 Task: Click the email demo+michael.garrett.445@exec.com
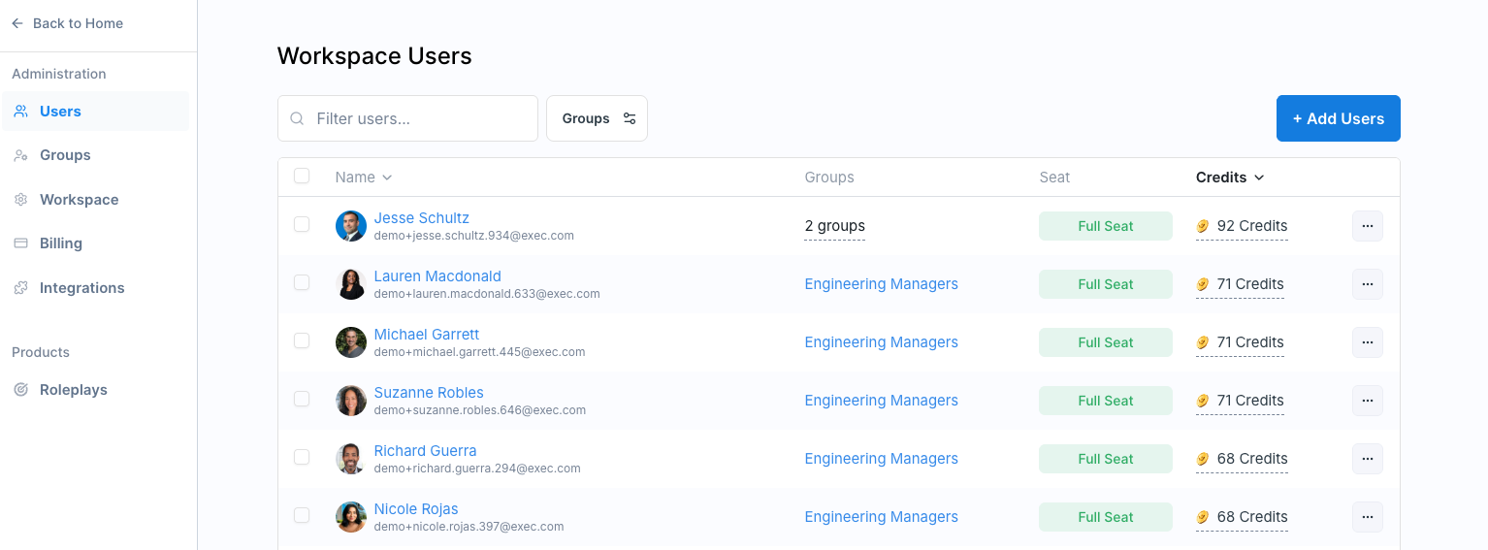point(479,352)
